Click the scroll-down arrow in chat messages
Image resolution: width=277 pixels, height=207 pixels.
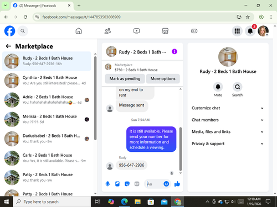[181, 173]
